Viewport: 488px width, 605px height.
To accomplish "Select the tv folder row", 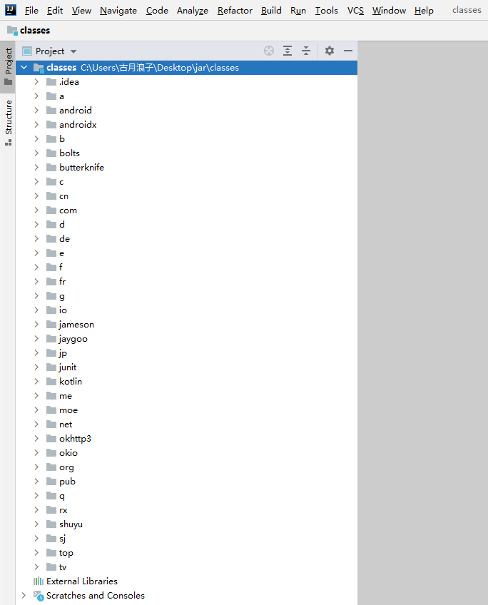I will (186, 567).
